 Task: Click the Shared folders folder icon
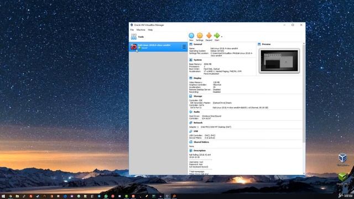click(x=191, y=142)
